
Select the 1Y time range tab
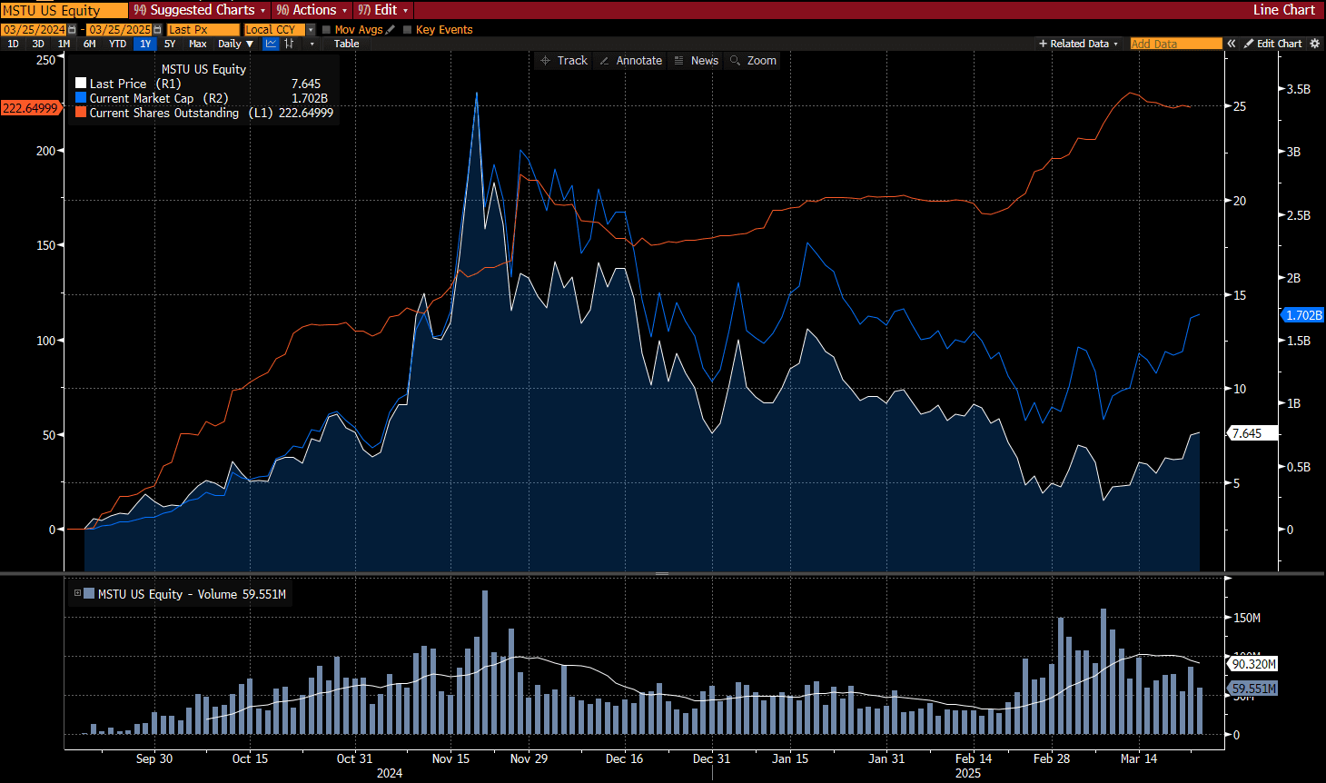(145, 44)
